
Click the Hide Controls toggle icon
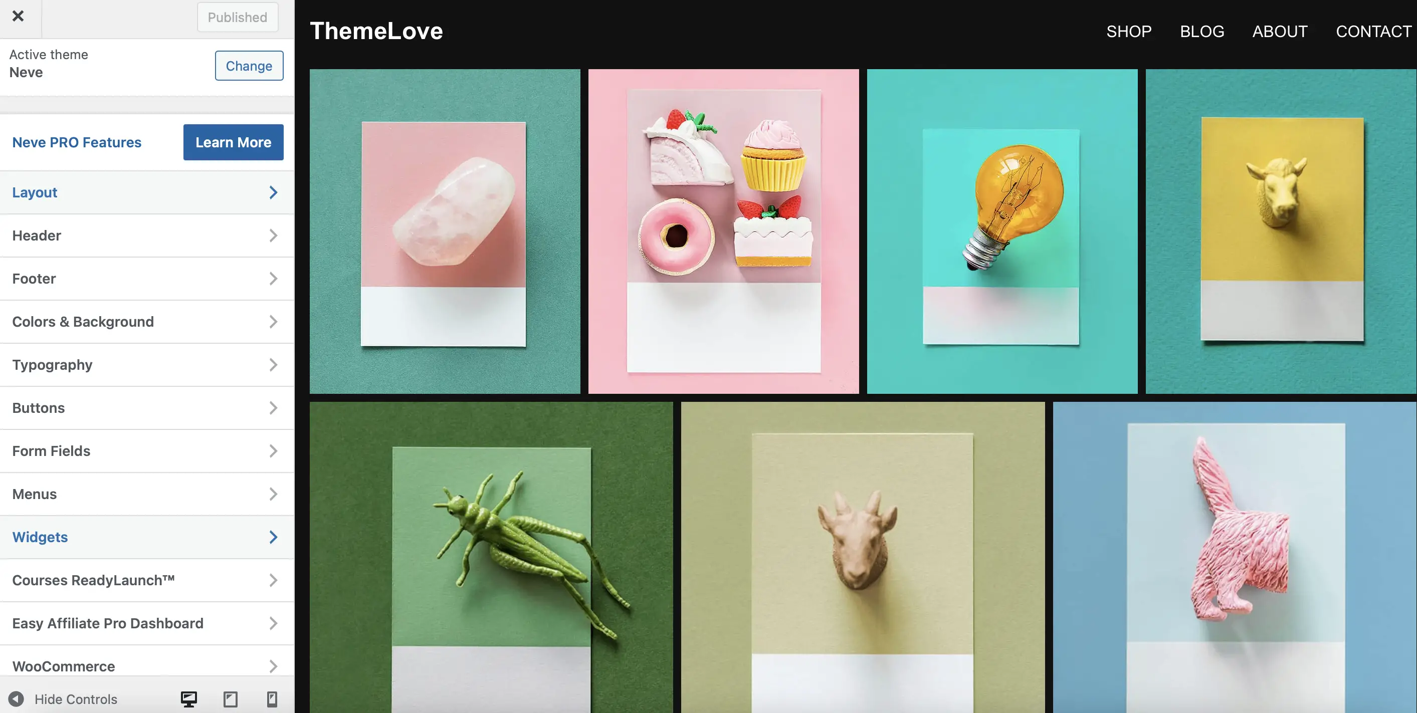15,698
